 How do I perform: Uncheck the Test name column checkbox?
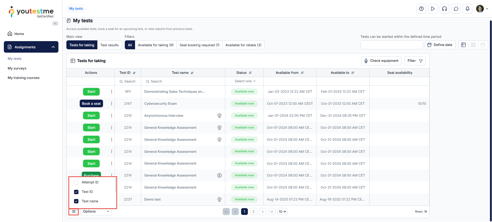[76, 201]
